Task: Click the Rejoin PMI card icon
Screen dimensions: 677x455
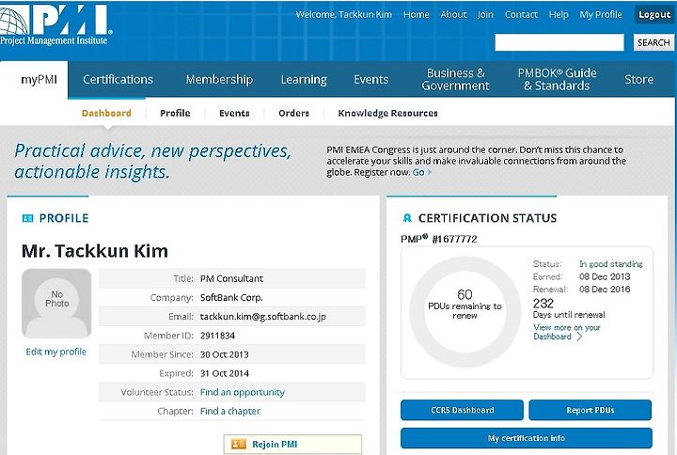Action: 239,444
